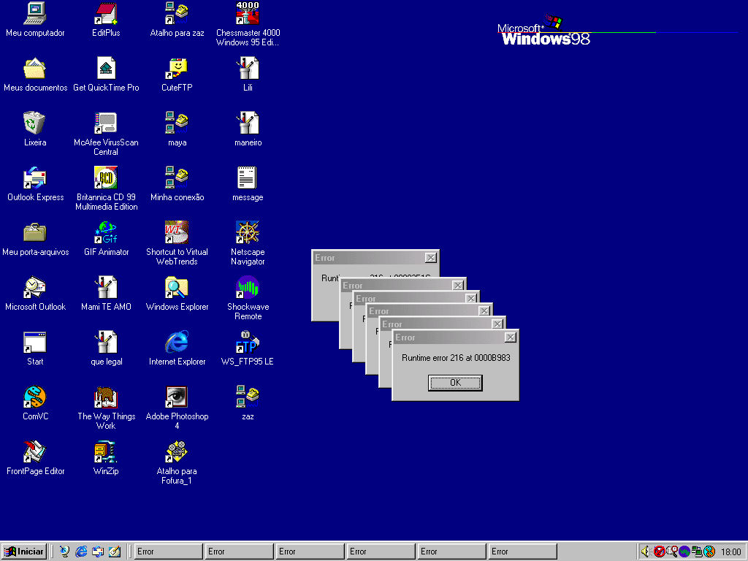Click the magnifier-with-clock tray icon

click(x=672, y=552)
